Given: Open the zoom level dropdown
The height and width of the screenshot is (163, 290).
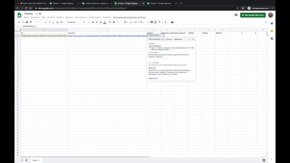Looking at the screenshot, I should coord(39,22).
